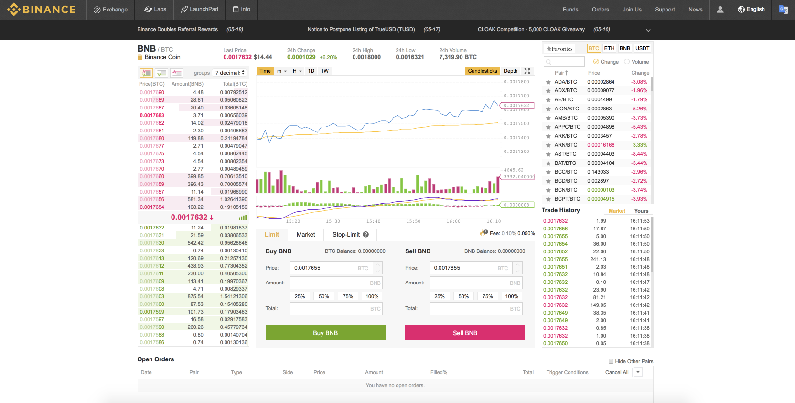Image resolution: width=795 pixels, height=403 pixels.
Task: Open the LaunchPad menu item
Action: (199, 10)
